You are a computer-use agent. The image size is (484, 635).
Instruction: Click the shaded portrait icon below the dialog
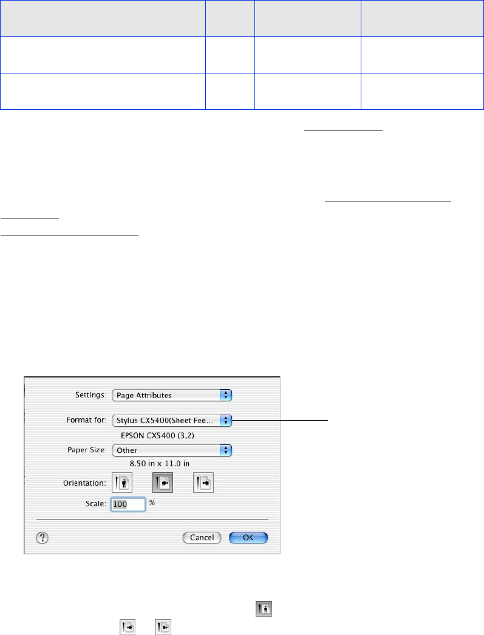click(264, 609)
